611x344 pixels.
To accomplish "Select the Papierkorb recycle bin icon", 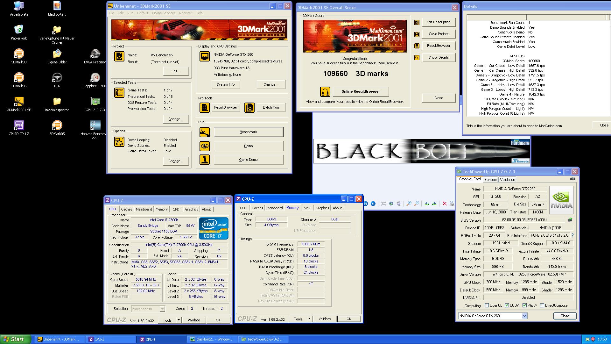I will click(x=19, y=30).
